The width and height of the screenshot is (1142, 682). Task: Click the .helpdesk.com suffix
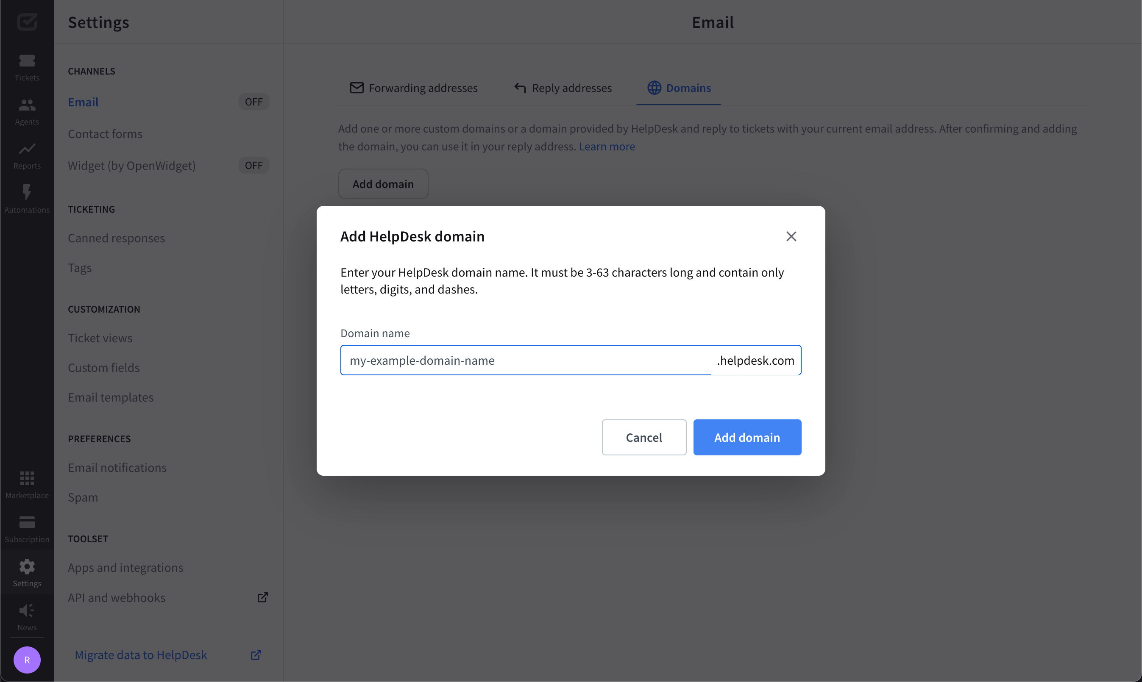755,360
